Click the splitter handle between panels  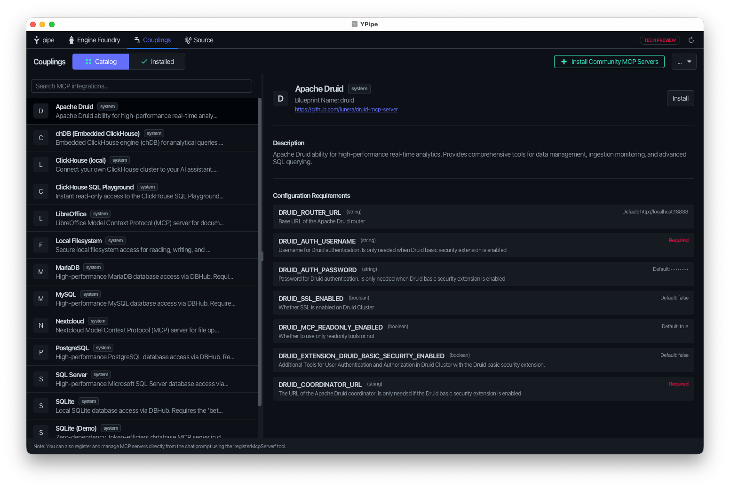coord(262,256)
